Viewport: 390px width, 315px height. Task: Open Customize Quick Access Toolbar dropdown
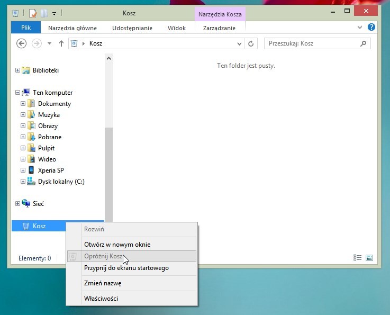(54, 13)
